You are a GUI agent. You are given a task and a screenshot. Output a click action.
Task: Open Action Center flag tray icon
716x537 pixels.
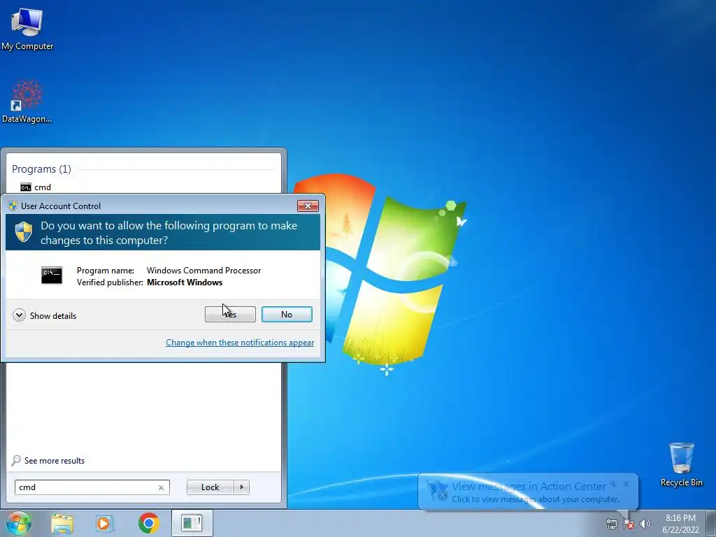coord(629,524)
